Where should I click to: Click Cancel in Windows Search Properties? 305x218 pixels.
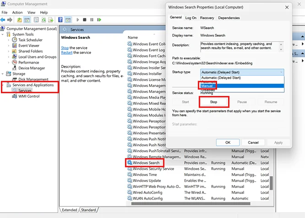pyautogui.click(x=253, y=143)
